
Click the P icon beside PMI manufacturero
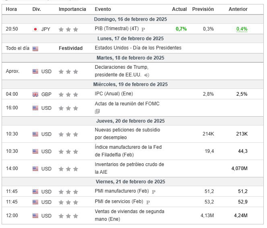154,192
